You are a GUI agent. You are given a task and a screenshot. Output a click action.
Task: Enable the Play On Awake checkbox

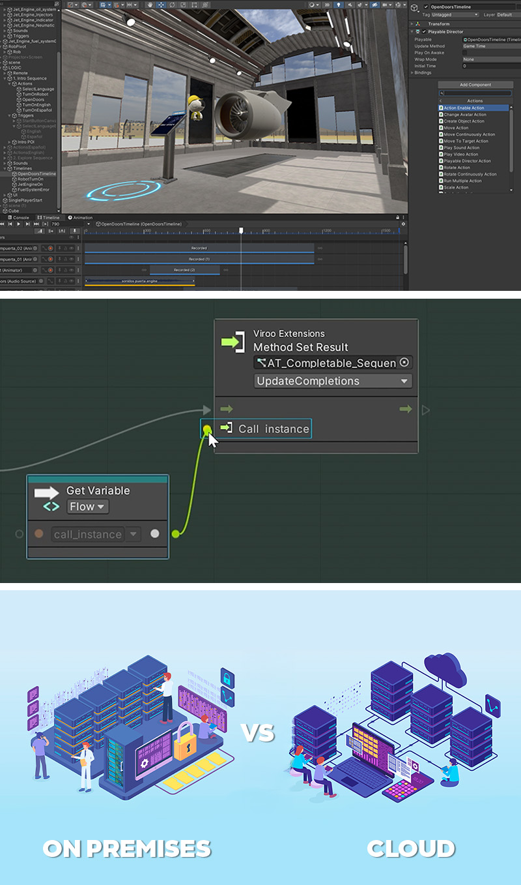point(464,53)
